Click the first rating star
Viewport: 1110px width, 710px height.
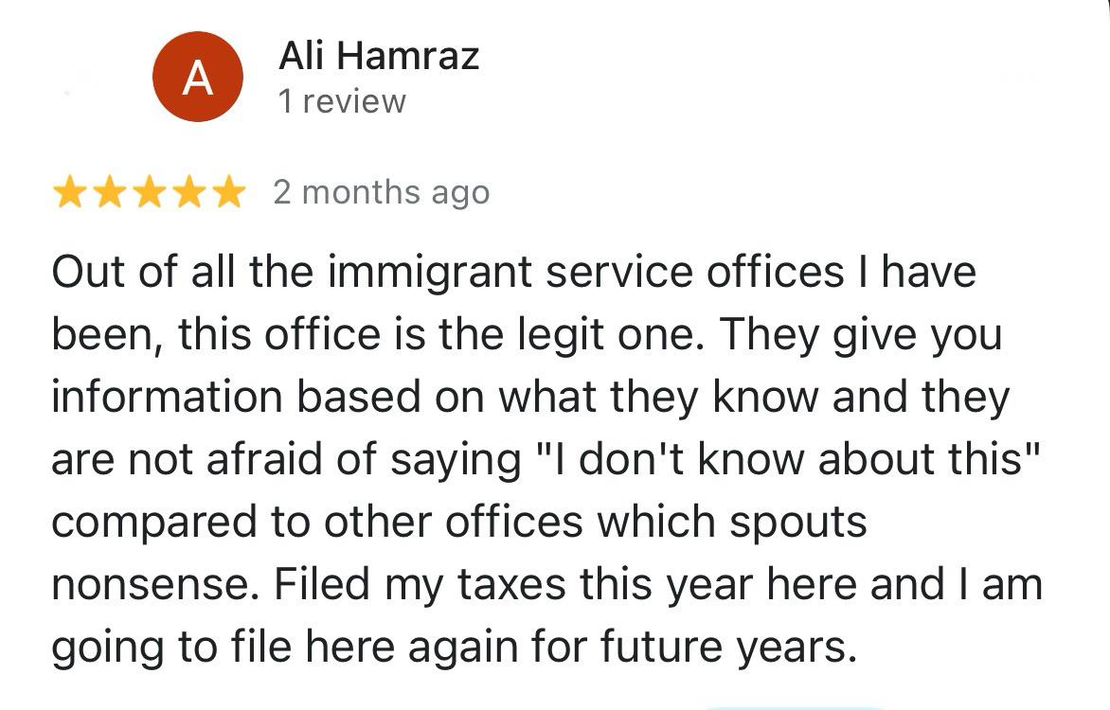[69, 193]
